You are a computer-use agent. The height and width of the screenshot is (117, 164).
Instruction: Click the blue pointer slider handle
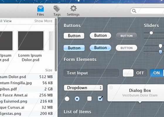160,52
